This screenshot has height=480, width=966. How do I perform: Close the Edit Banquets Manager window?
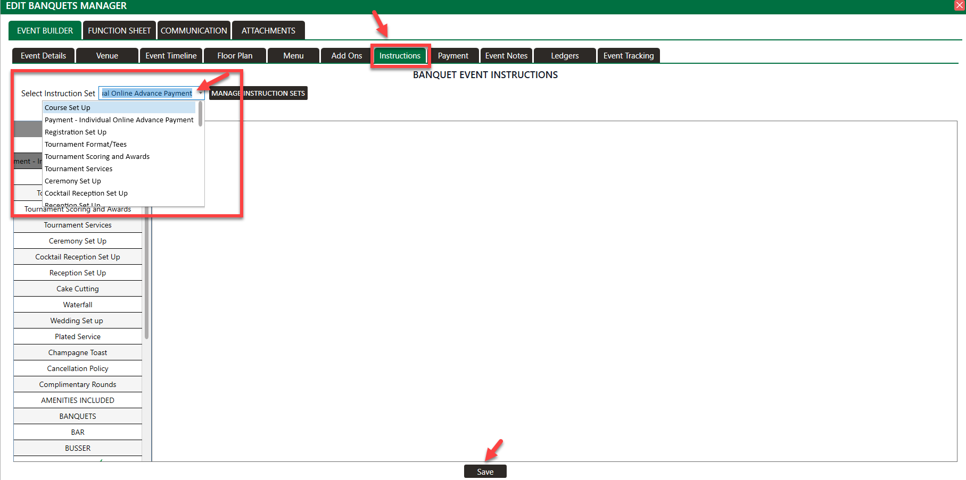[x=960, y=5]
